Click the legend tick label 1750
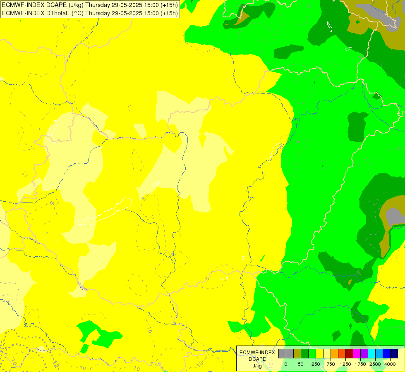Viewport: 405px width, 372px height. pyautogui.click(x=360, y=364)
